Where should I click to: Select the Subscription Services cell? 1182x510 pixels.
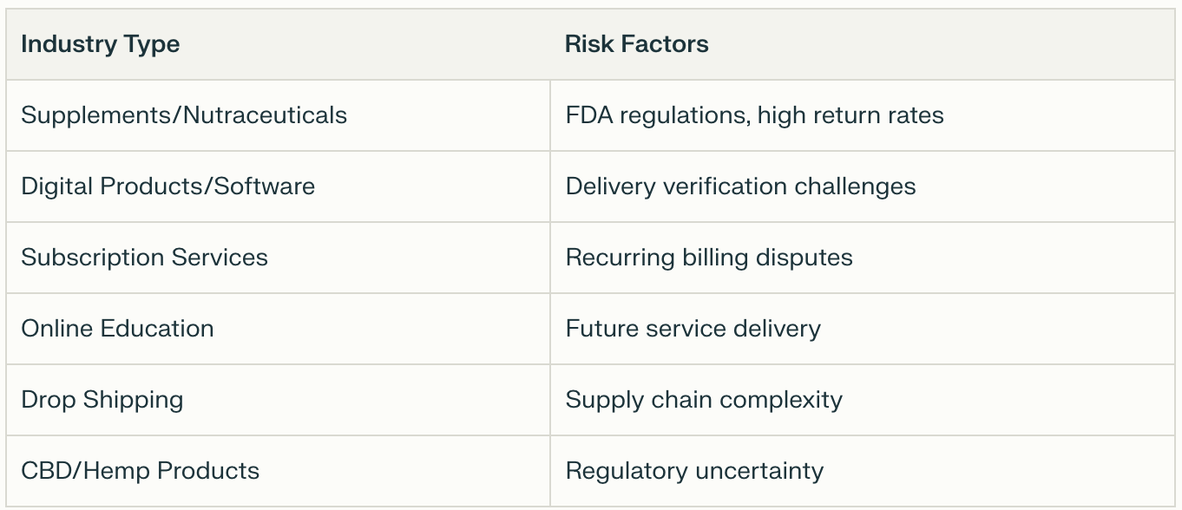tap(144, 258)
